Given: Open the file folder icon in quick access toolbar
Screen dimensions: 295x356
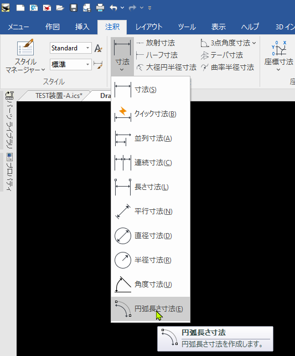Looking at the screenshot, I should (x=60, y=8).
